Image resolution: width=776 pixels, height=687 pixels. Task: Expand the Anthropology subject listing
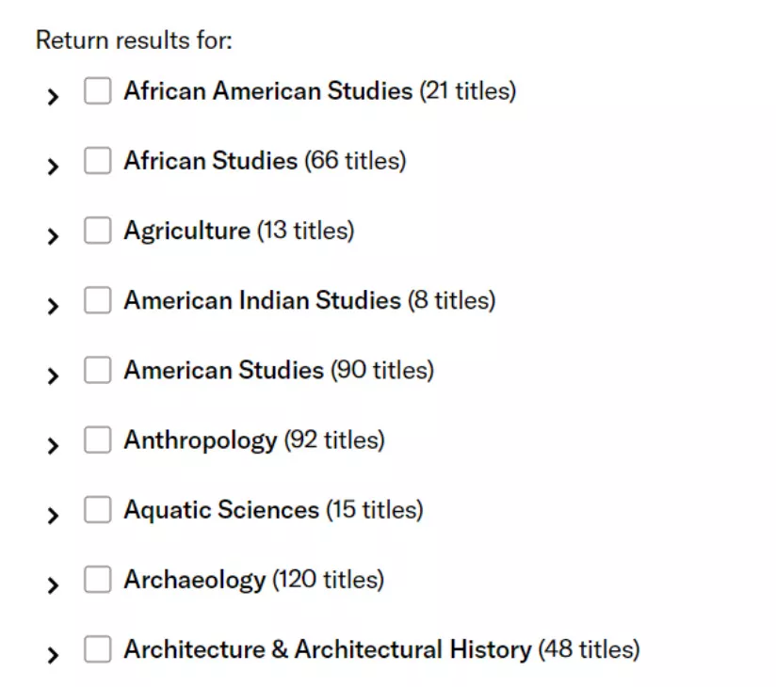(x=54, y=444)
